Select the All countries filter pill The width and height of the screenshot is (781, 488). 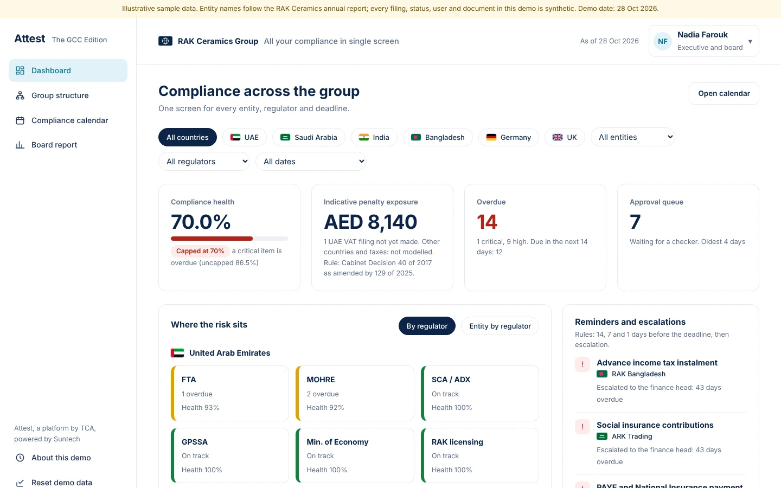(188, 137)
